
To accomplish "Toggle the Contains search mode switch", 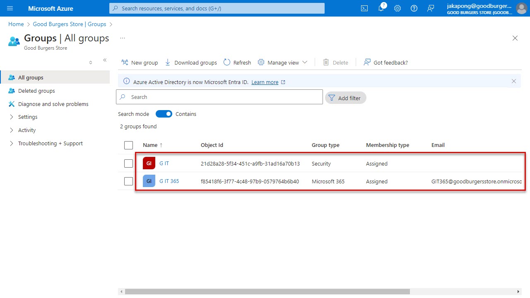I will pyautogui.click(x=164, y=113).
